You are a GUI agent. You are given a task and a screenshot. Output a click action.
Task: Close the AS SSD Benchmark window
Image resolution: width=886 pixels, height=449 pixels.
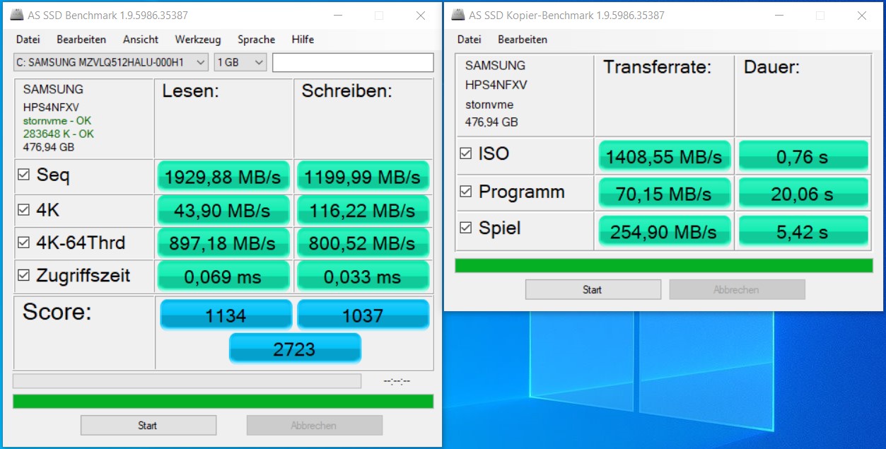tap(421, 16)
